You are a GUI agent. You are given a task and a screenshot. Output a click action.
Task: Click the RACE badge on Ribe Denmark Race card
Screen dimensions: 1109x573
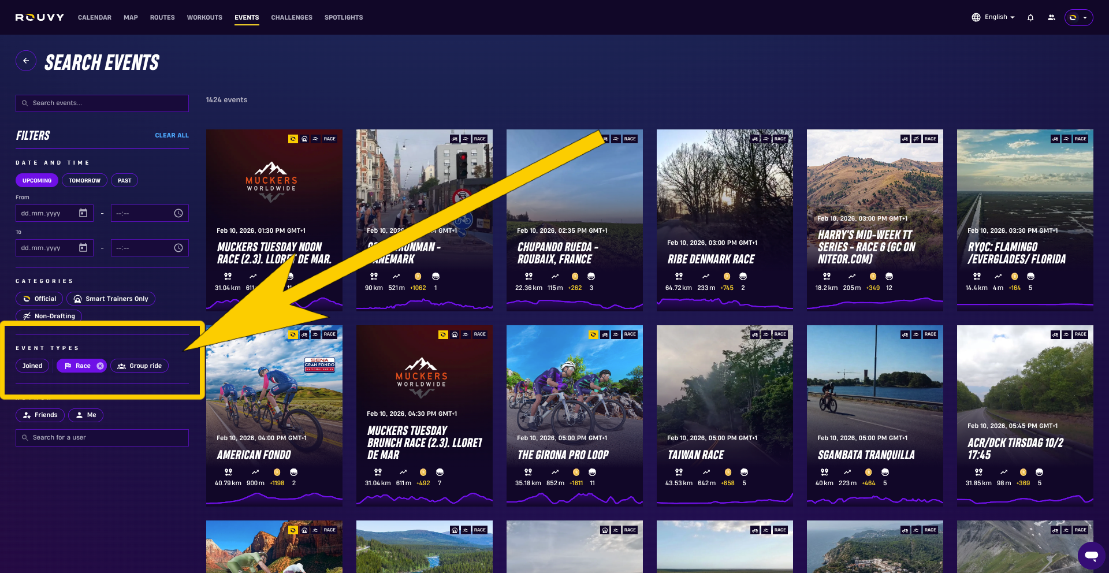[x=780, y=139]
